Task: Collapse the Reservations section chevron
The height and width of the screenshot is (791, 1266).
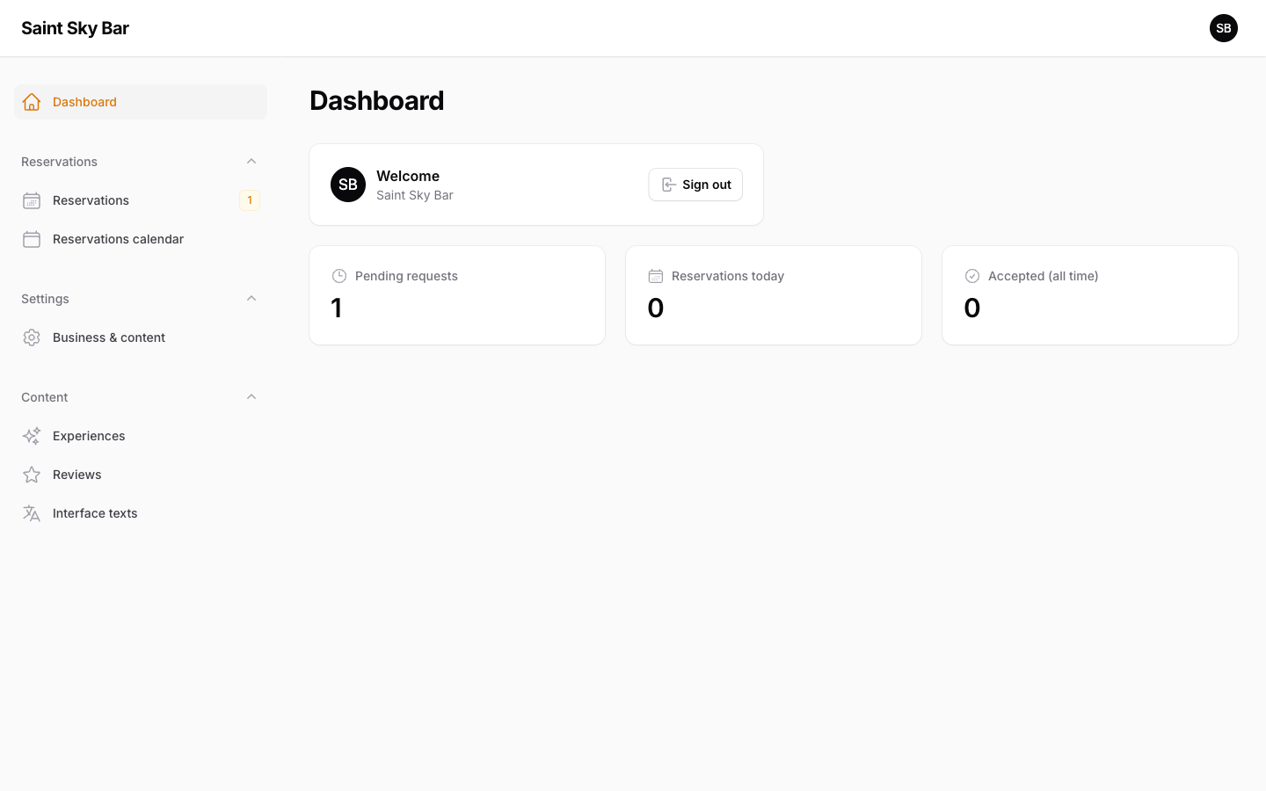Action: tap(251, 162)
